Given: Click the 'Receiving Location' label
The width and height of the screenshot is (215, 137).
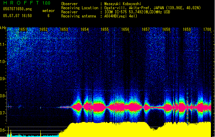Looking at the screenshot, I should coord(80,8).
